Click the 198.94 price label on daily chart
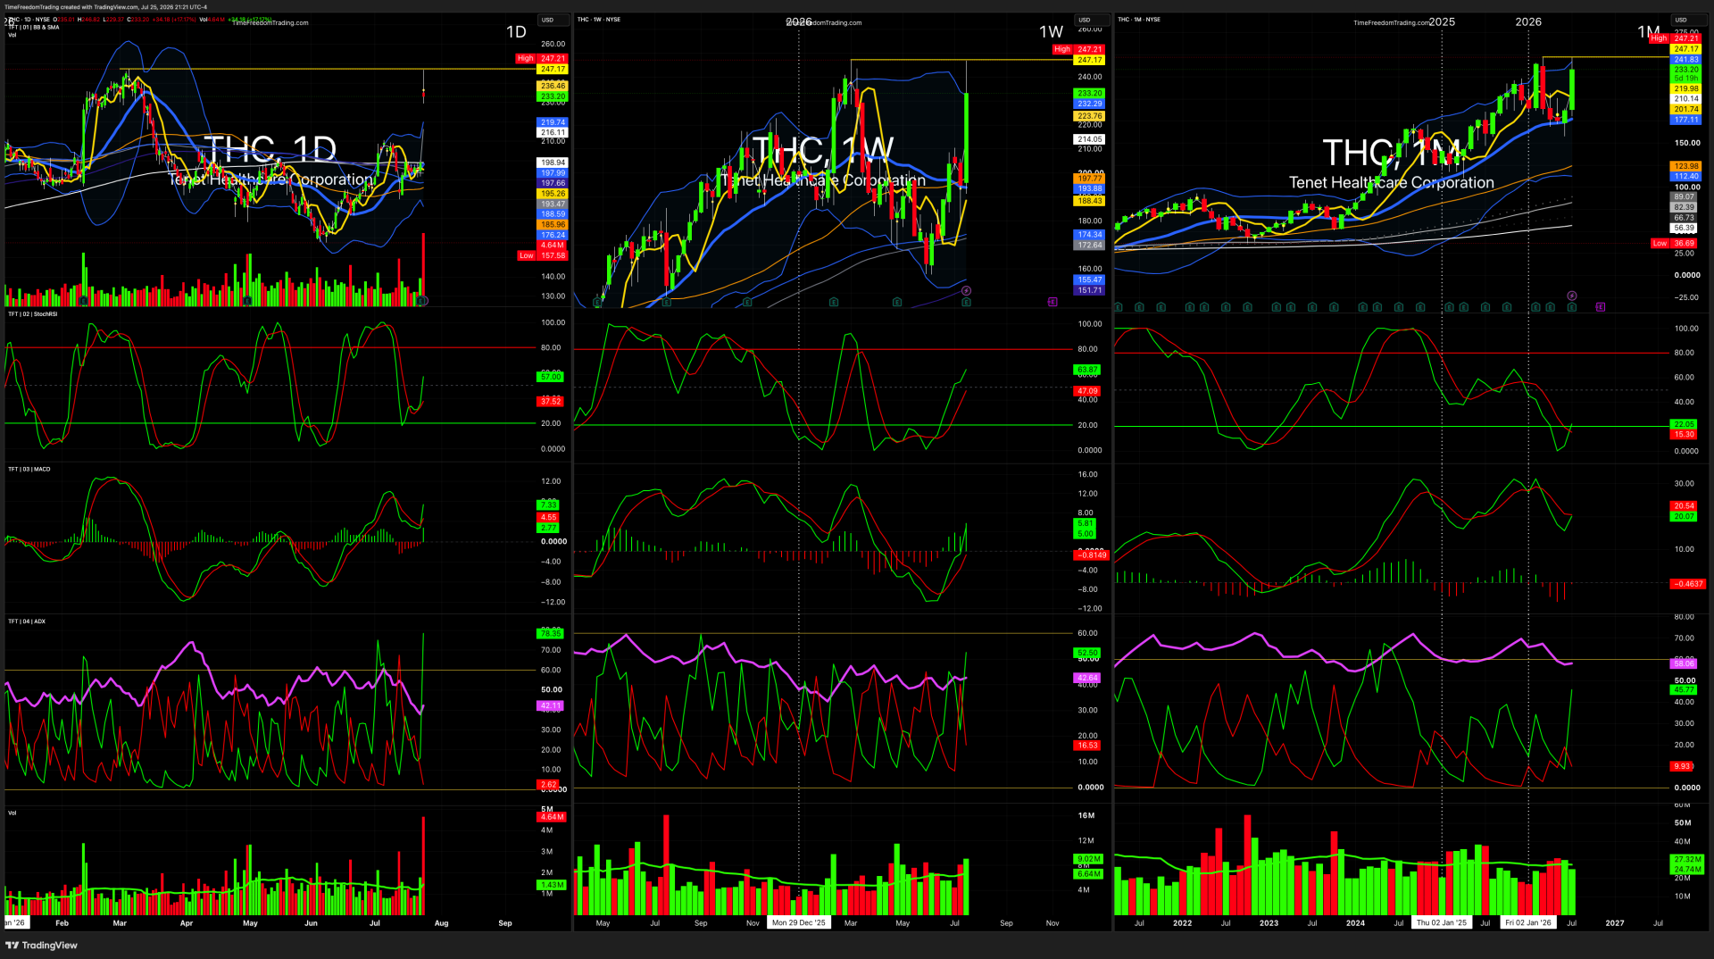 [553, 163]
